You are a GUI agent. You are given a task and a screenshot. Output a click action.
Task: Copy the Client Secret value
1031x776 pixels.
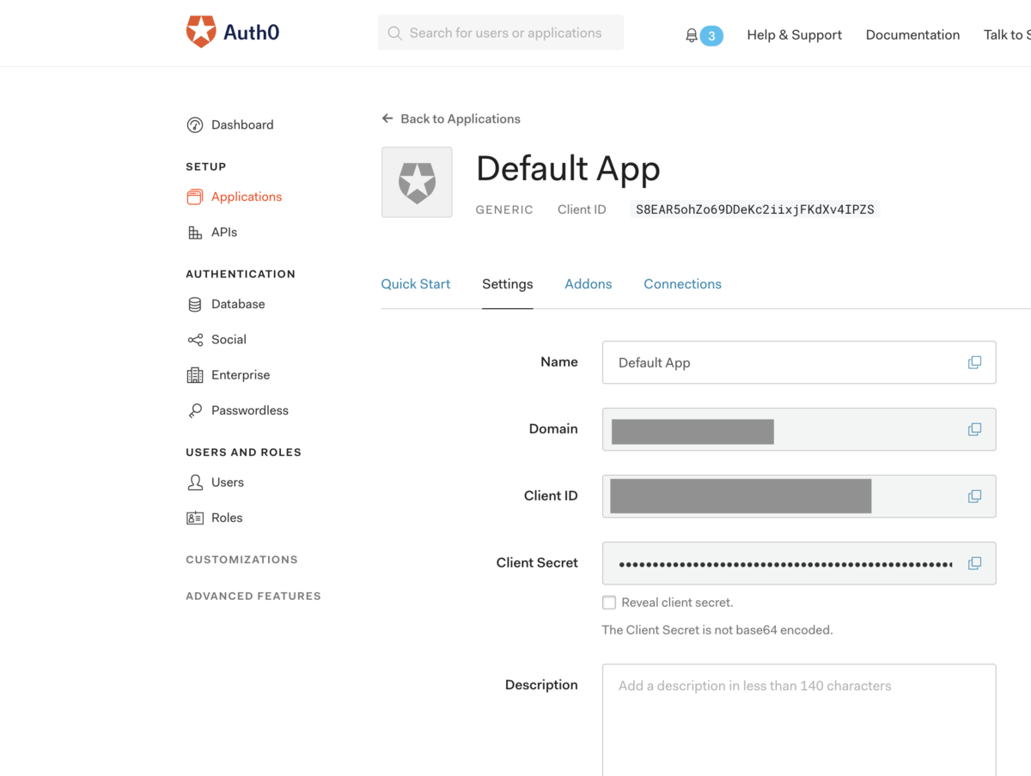974,563
